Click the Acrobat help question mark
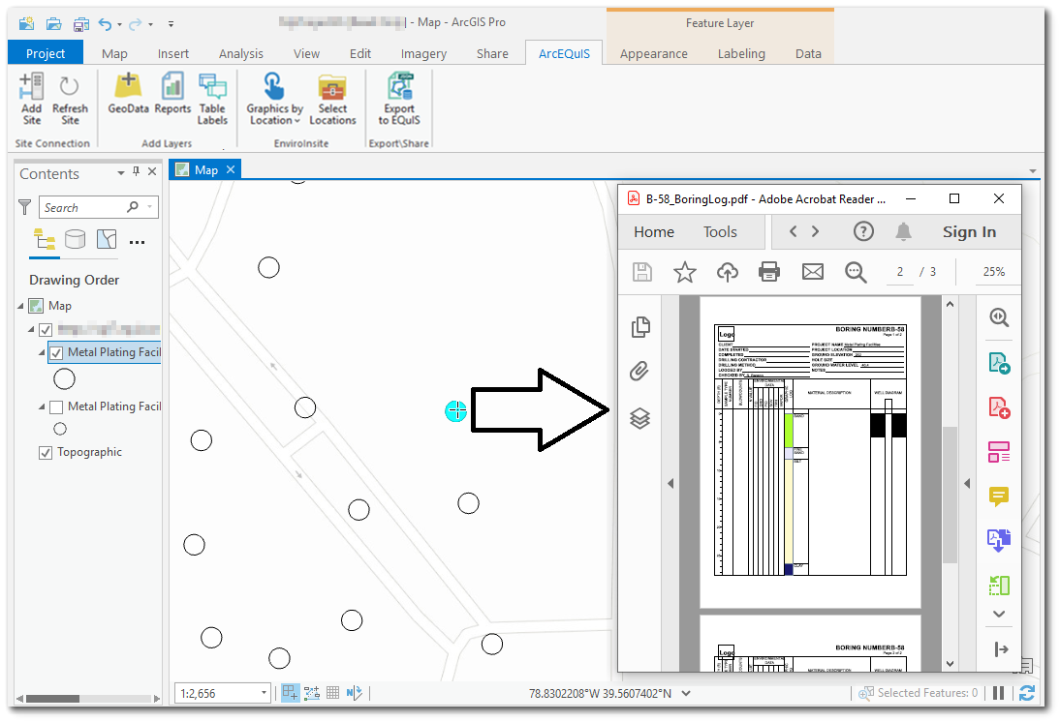 863,231
